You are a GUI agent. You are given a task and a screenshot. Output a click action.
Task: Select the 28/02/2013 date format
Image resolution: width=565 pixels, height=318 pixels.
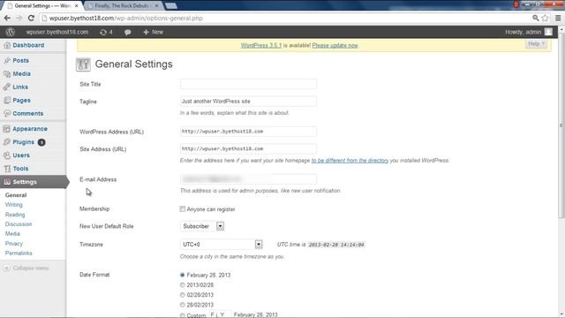183,305
